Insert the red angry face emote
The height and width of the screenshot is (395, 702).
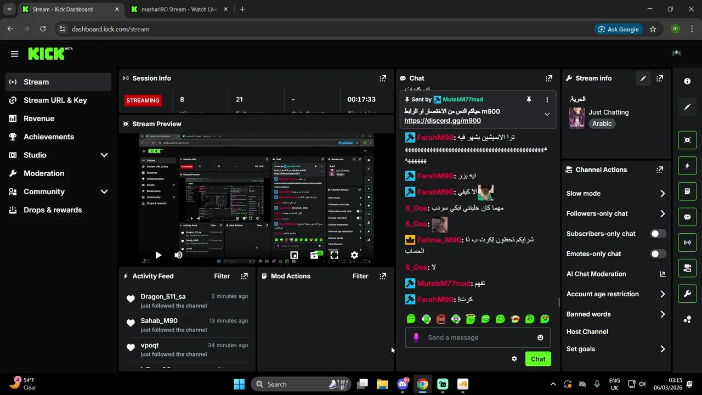[441, 319]
